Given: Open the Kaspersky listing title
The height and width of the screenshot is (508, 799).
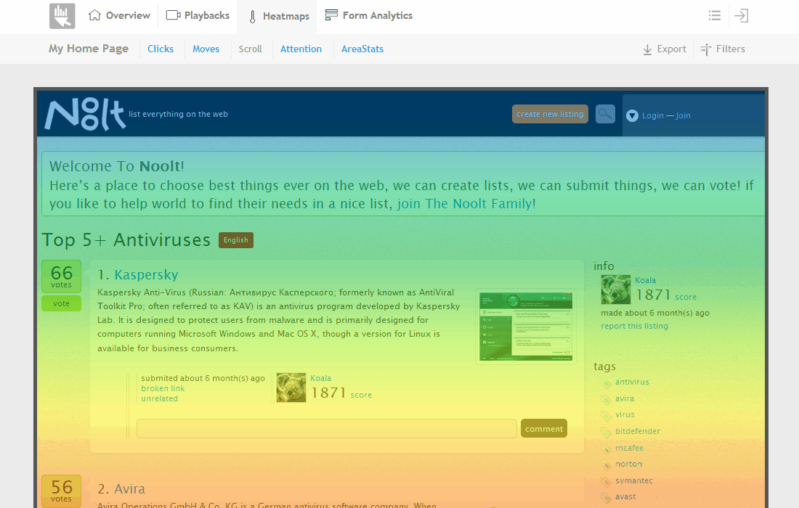Looking at the screenshot, I should [146, 275].
